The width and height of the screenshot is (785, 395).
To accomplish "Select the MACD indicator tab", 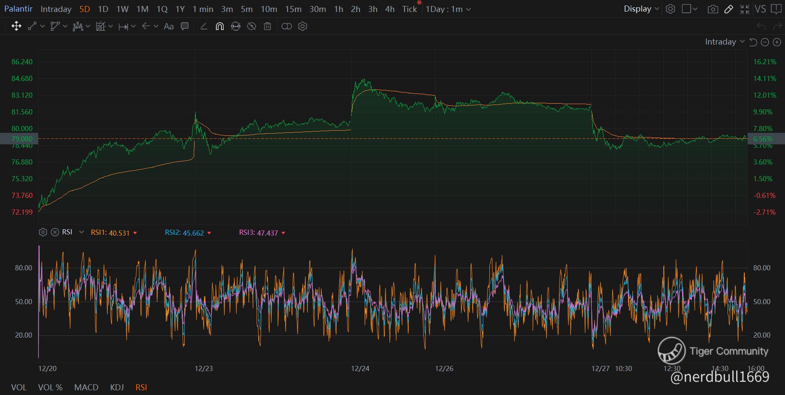I will [x=86, y=387].
